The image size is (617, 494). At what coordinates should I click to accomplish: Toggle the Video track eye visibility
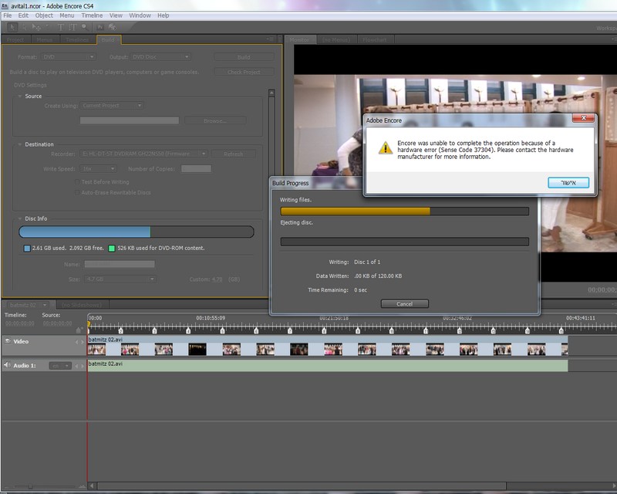coord(7,341)
